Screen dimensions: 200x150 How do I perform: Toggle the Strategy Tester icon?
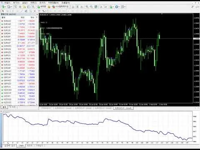pyautogui.click(x=33, y=7)
